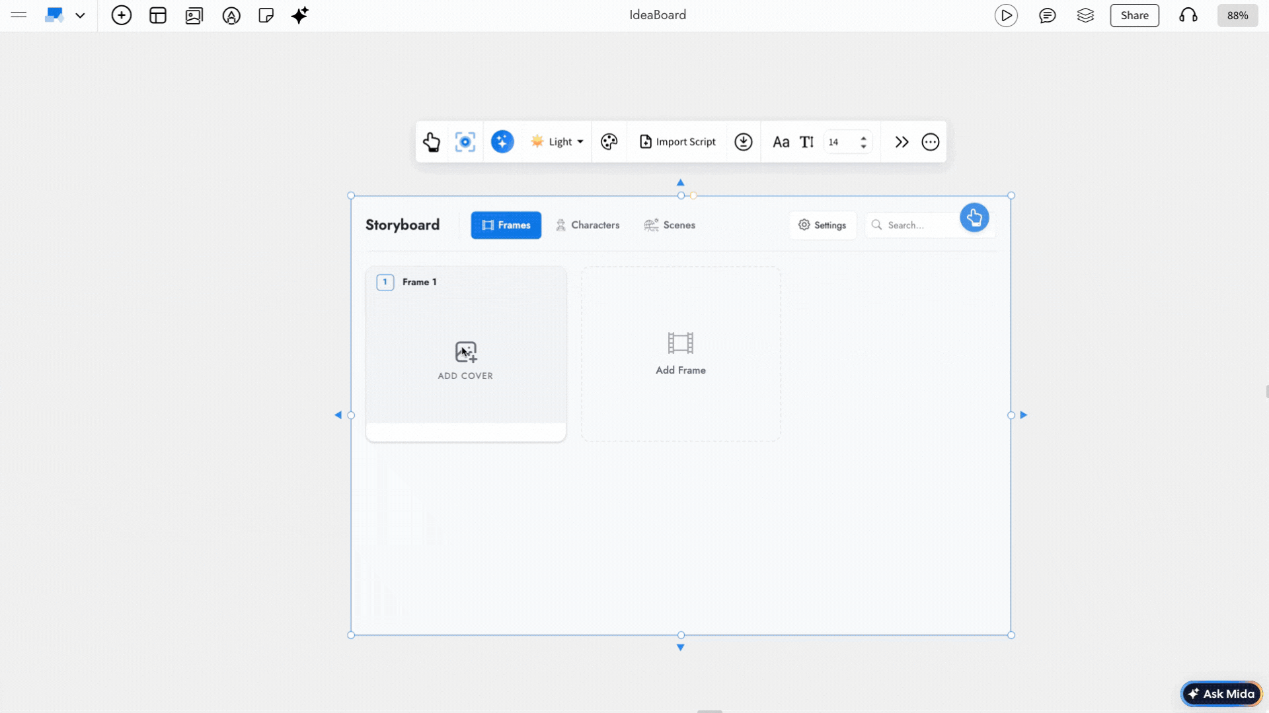Open storyboard Settings
This screenshot has height=713, width=1269.
pos(822,225)
